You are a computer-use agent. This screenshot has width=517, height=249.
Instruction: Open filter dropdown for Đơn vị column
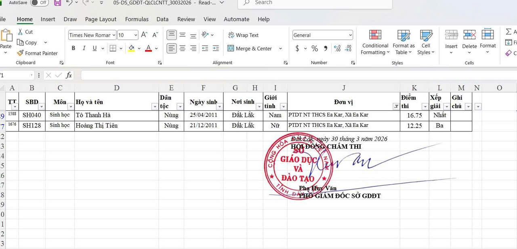coord(396,106)
